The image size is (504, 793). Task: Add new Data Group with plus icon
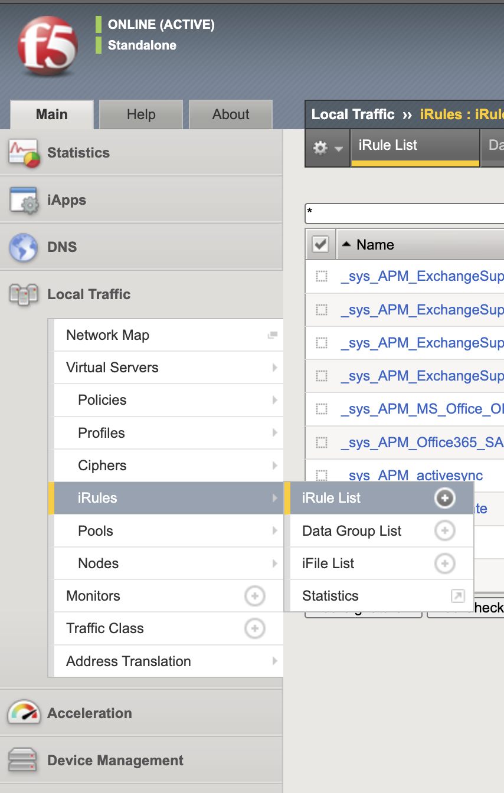tap(444, 531)
